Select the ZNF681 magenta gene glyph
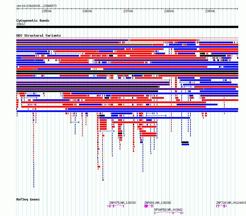Screen dimensions: 246x216 point(149,206)
